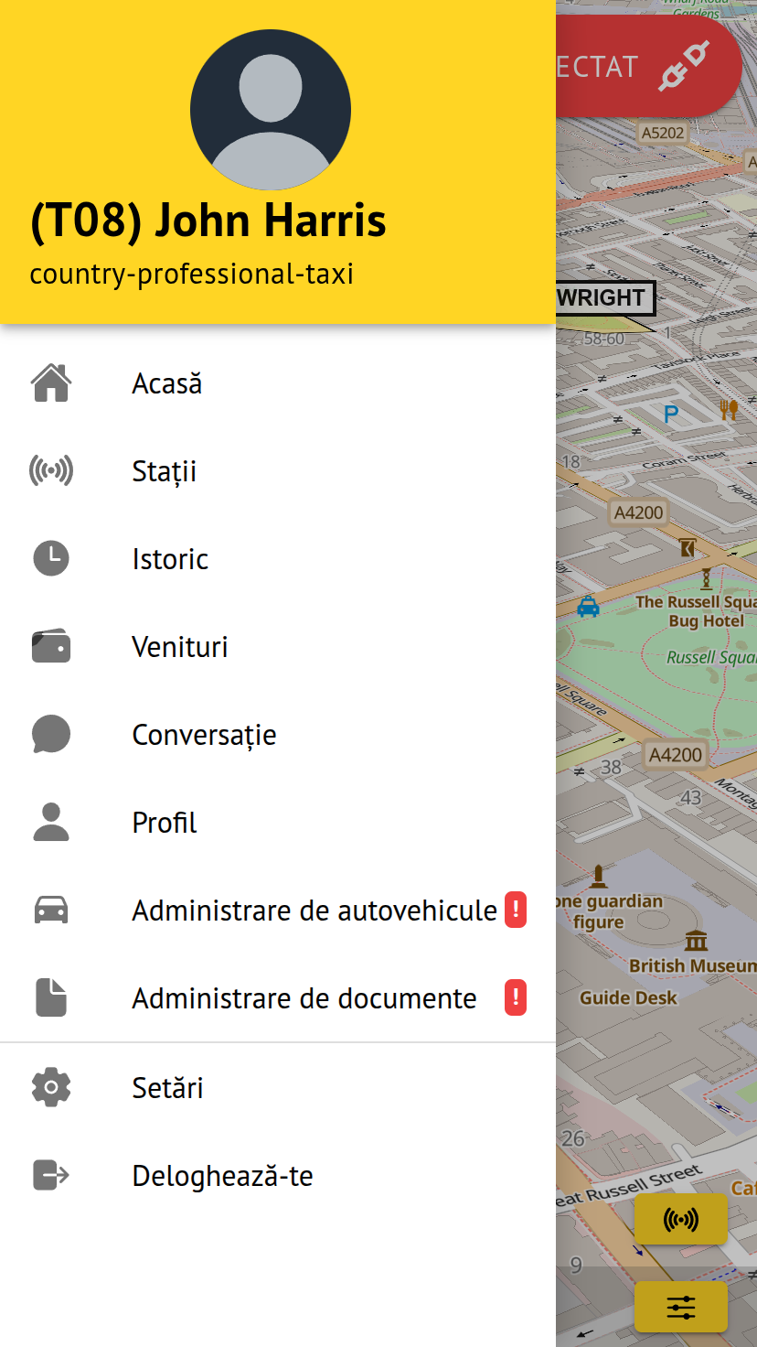
Task: Click the red alert badge on autovehicule
Action: pos(516,911)
